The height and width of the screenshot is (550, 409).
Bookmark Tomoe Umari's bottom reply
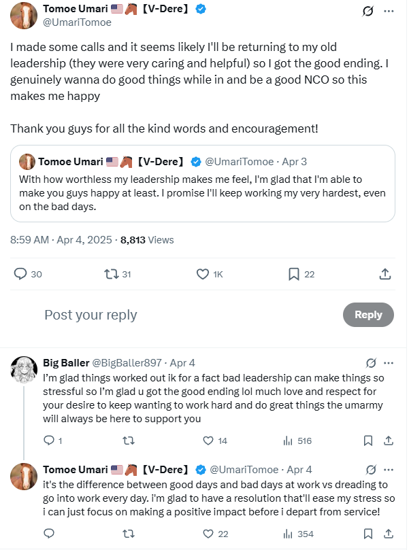pos(368,534)
